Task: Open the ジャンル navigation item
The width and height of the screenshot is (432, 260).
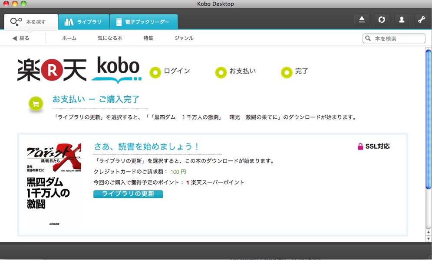Action: click(x=184, y=38)
